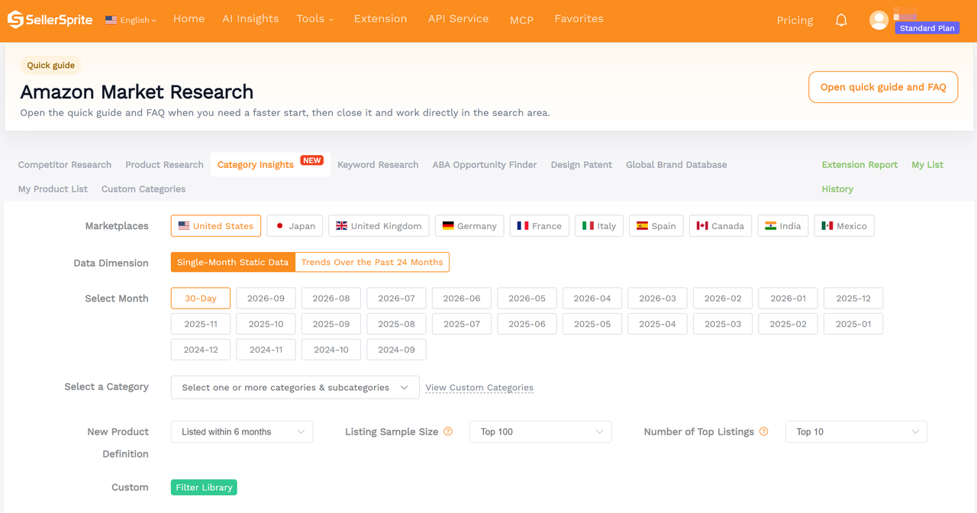977x513 pixels.
Task: Switch to Keyword Research tab
Action: (x=378, y=165)
